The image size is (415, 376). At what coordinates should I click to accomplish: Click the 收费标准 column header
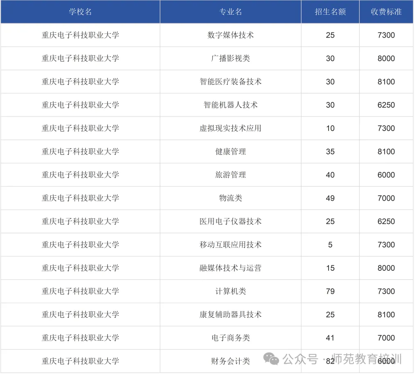click(x=386, y=11)
